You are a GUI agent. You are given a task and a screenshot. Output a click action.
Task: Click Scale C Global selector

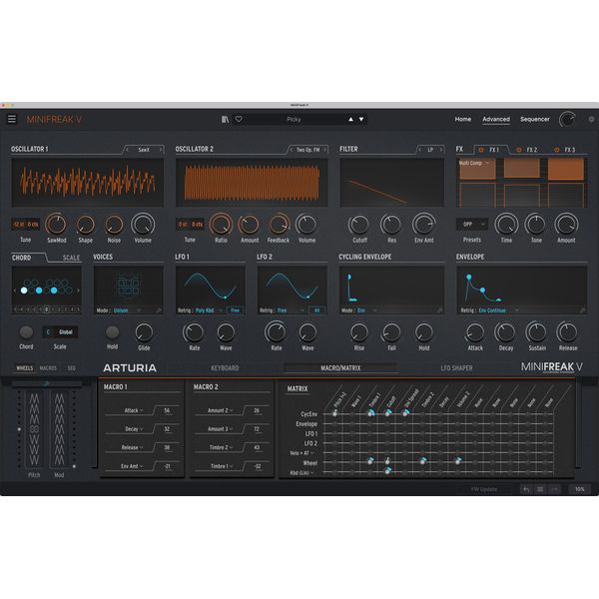(x=60, y=332)
